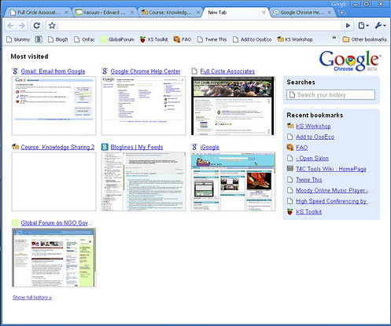Screen dimensions: 391x326
Task: Click the blank Knowledge Sharing thumbnail
Action: point(53,181)
